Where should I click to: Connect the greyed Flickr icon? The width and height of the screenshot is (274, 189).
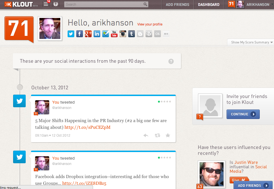click(166, 34)
